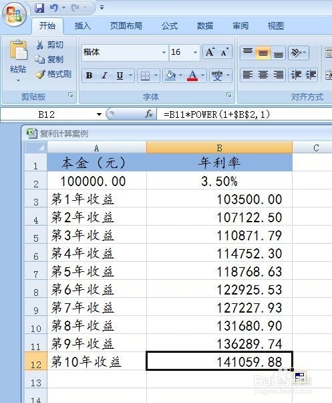Click the Name Box showing B12
This screenshot has height=403, width=332.
[47, 114]
